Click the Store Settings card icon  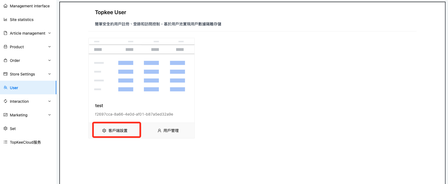[x=5, y=74]
